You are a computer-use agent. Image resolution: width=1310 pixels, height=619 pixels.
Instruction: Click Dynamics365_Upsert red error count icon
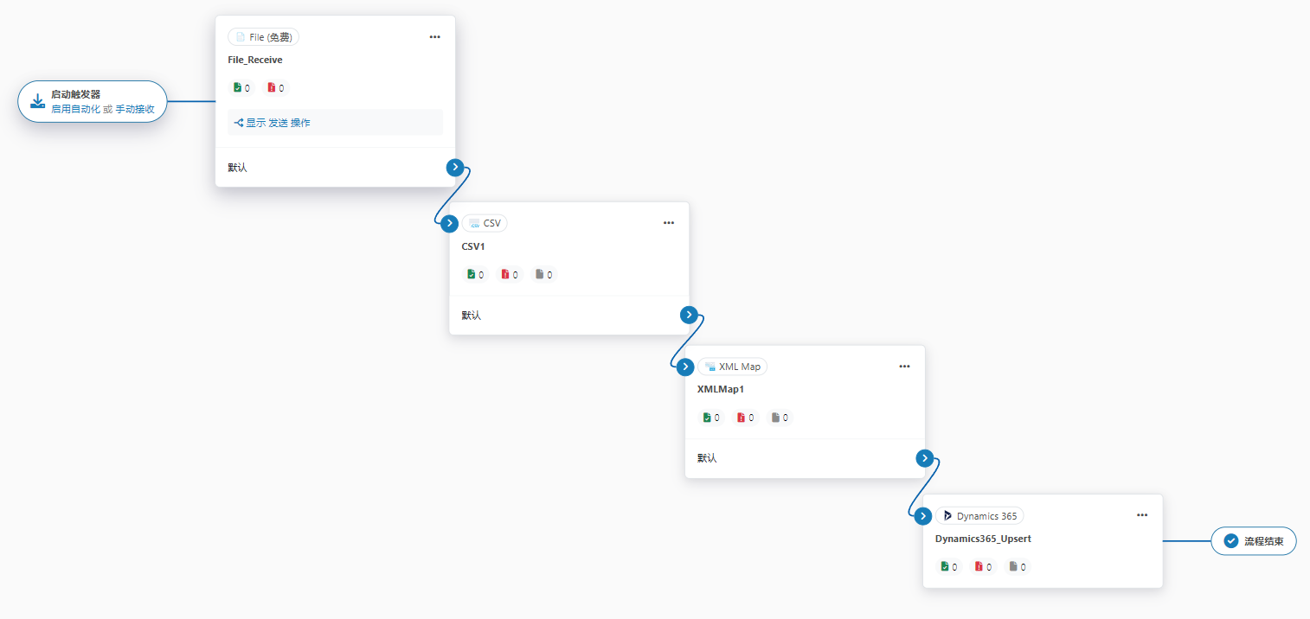pyautogui.click(x=979, y=567)
